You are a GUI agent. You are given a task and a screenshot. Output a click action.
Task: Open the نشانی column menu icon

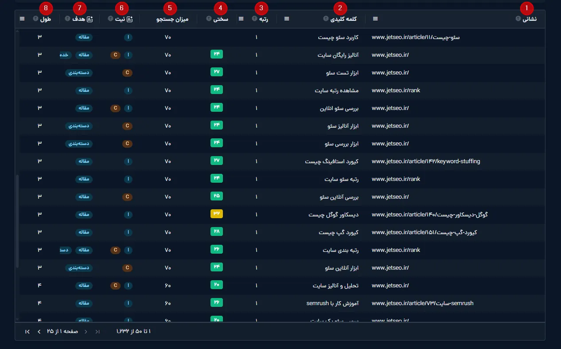click(375, 19)
